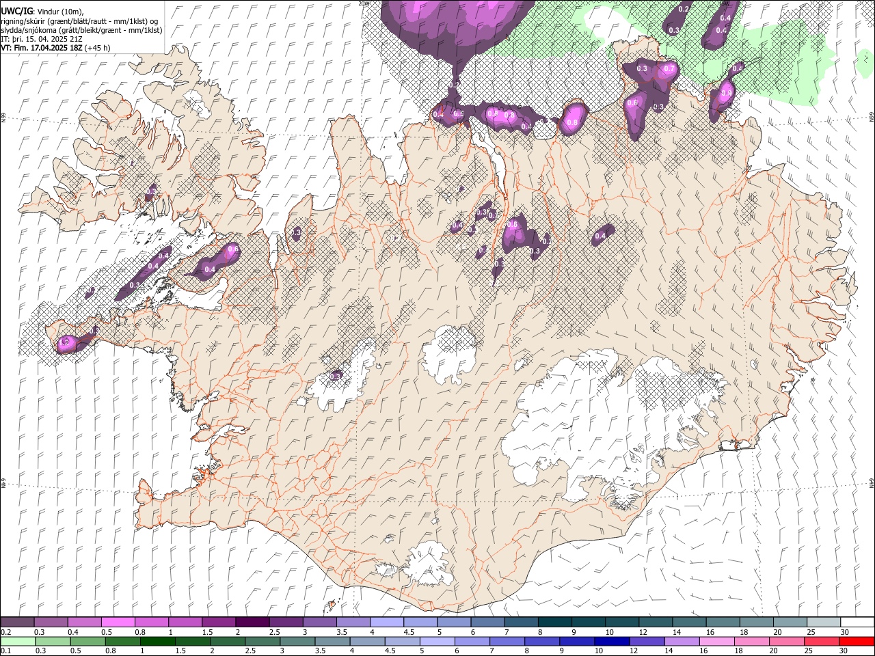875x656 pixels.
Task: Pick bottom legend swatch between 5 and 6
Action: (436, 641)
